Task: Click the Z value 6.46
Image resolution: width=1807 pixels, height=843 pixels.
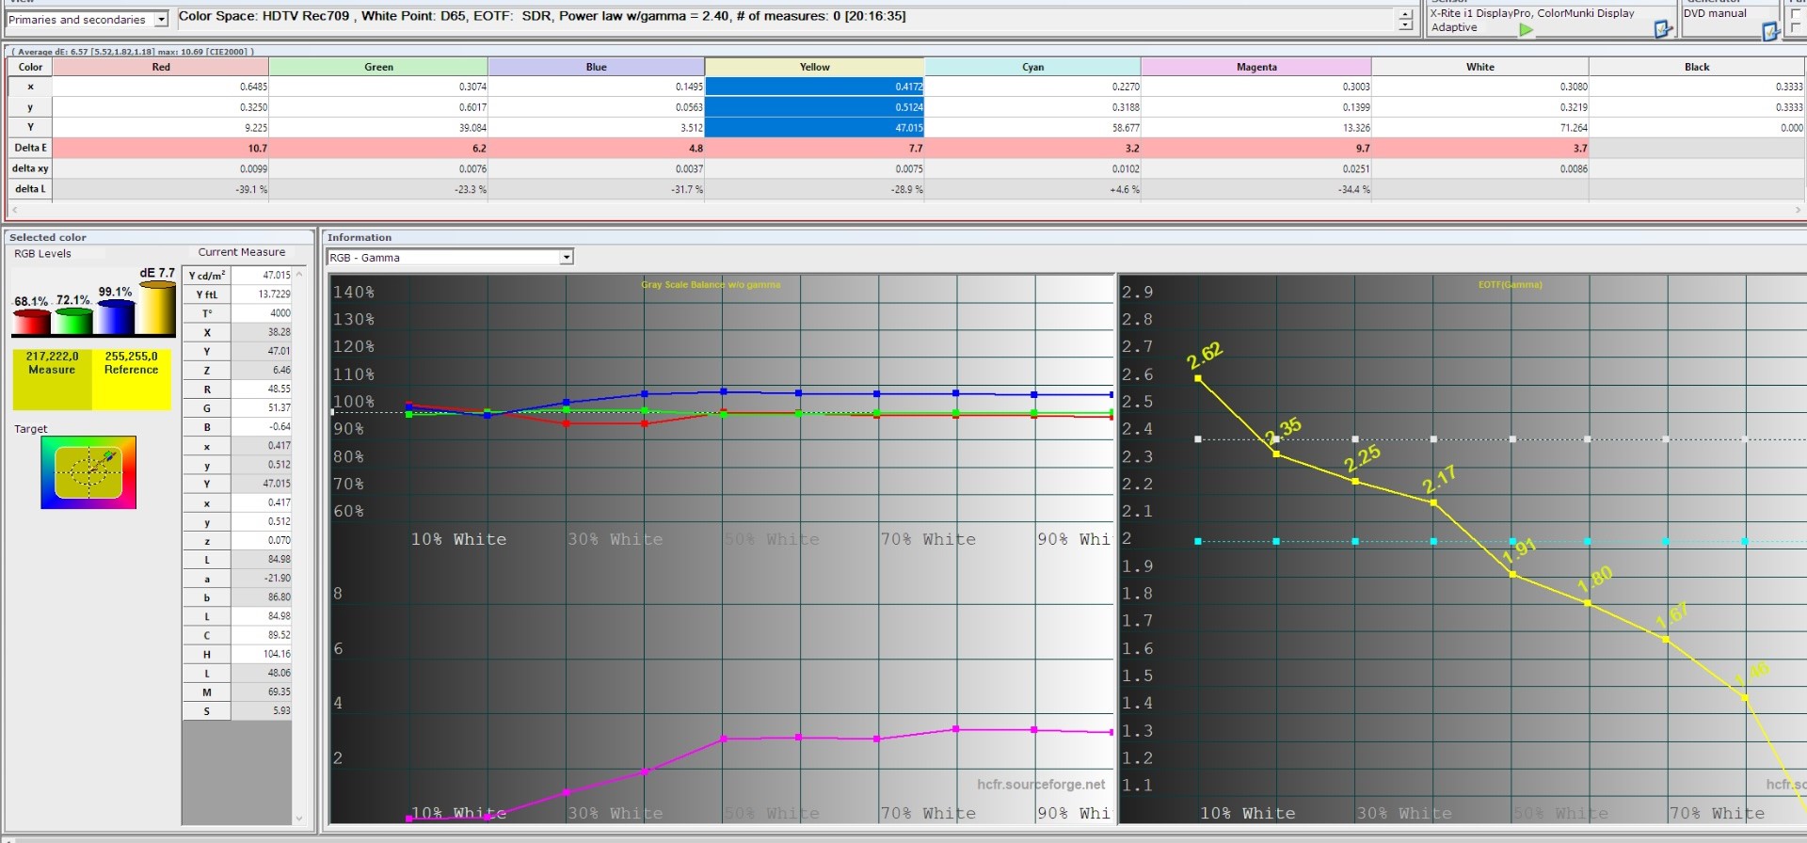Action: [262, 371]
